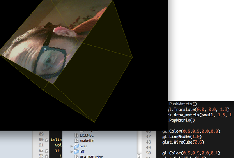Expand the off folder disclosure triangle
The height and width of the screenshot is (158, 234).
(x=72, y=152)
